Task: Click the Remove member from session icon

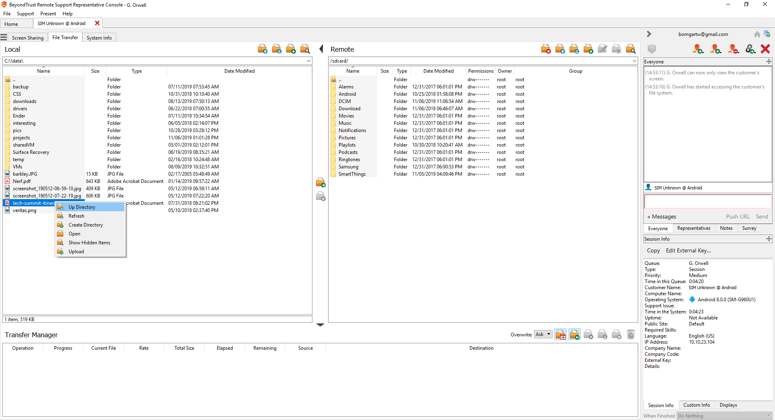Action: pos(733,49)
